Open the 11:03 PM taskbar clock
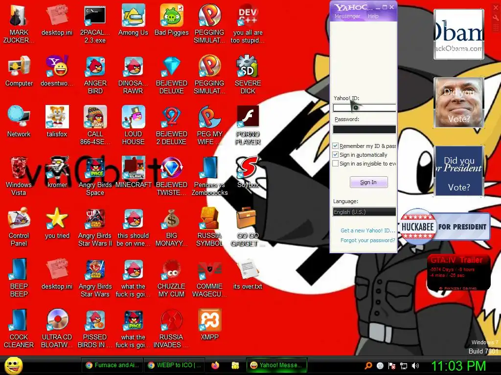The image size is (501, 375). click(458, 366)
